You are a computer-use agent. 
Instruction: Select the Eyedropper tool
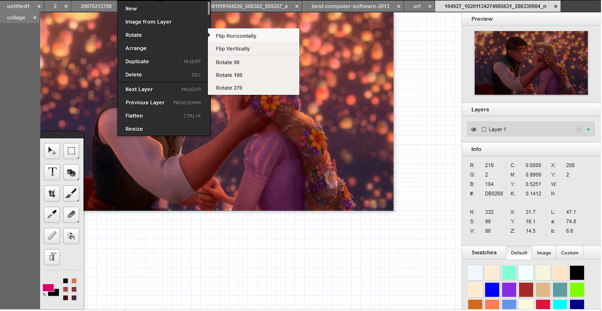tap(52, 215)
